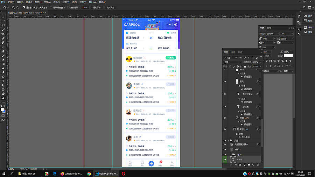The width and height of the screenshot is (315, 177).
Task: Select the Eyedropper tool
Action: click(x=3, y=38)
